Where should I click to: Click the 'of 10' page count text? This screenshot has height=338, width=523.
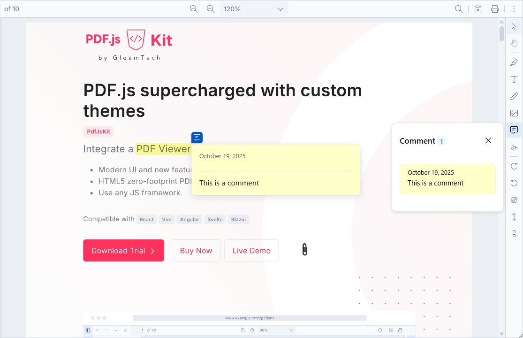coord(12,9)
